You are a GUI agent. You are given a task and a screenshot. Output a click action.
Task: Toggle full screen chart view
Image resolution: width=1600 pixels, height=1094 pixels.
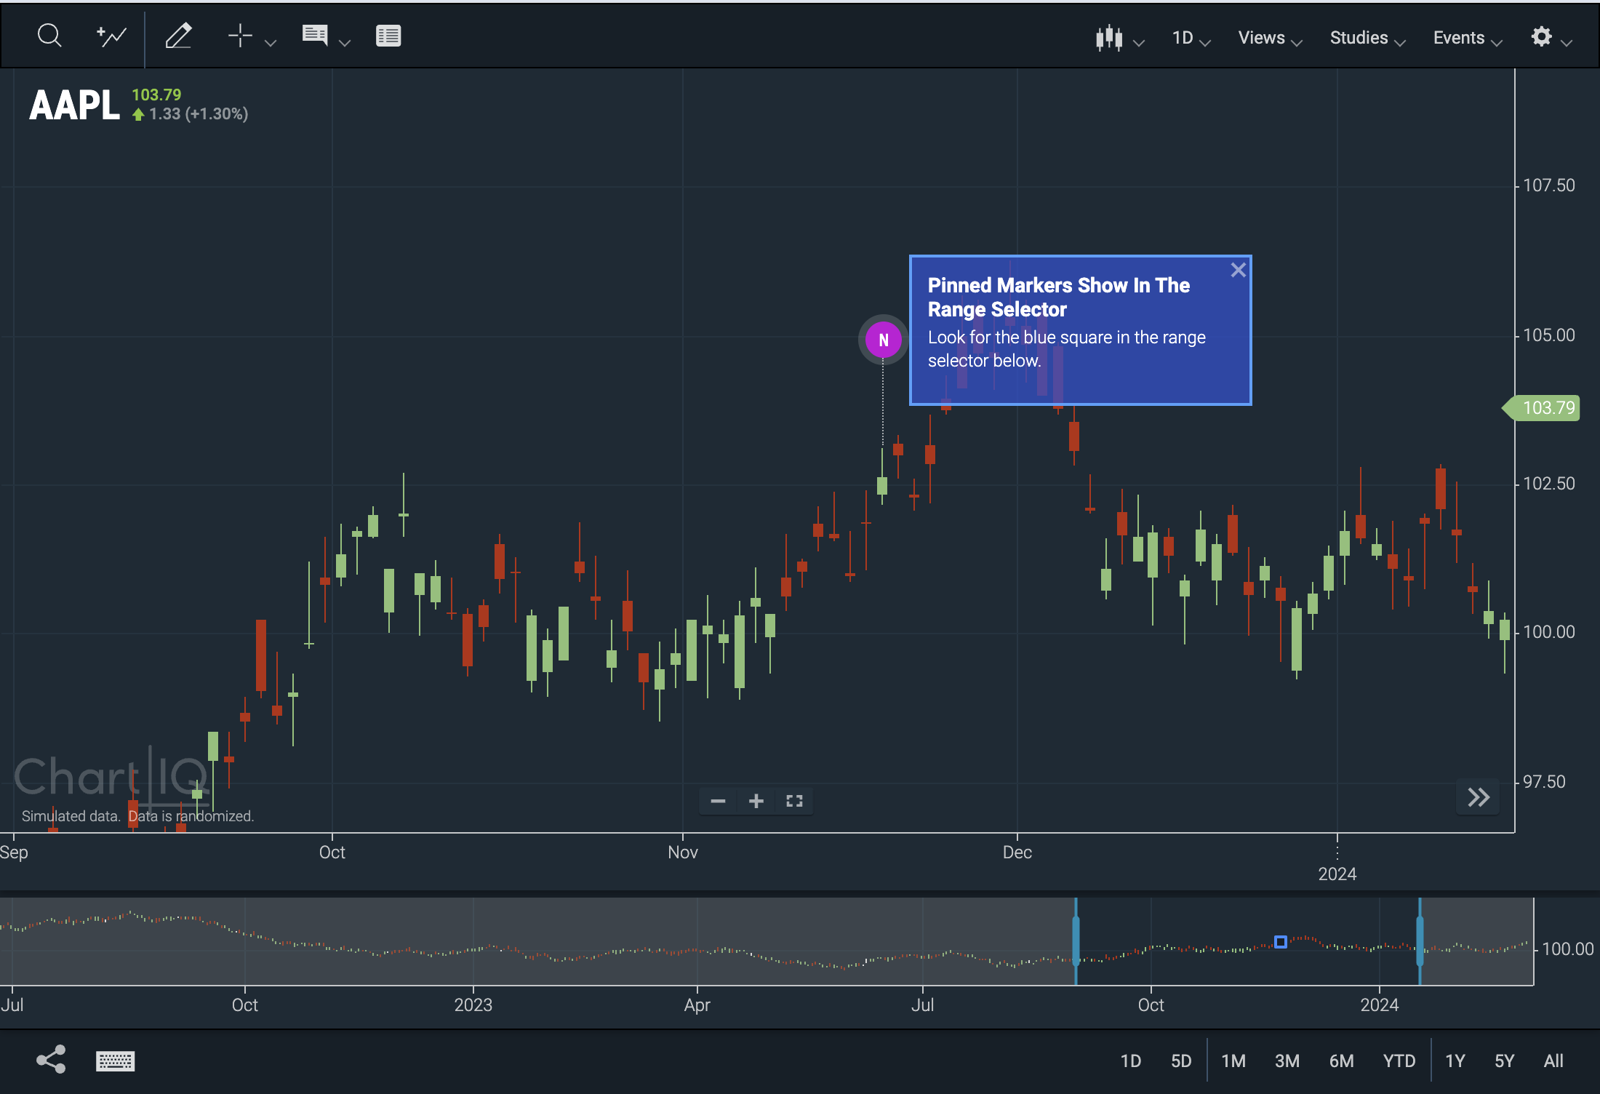[x=794, y=801]
